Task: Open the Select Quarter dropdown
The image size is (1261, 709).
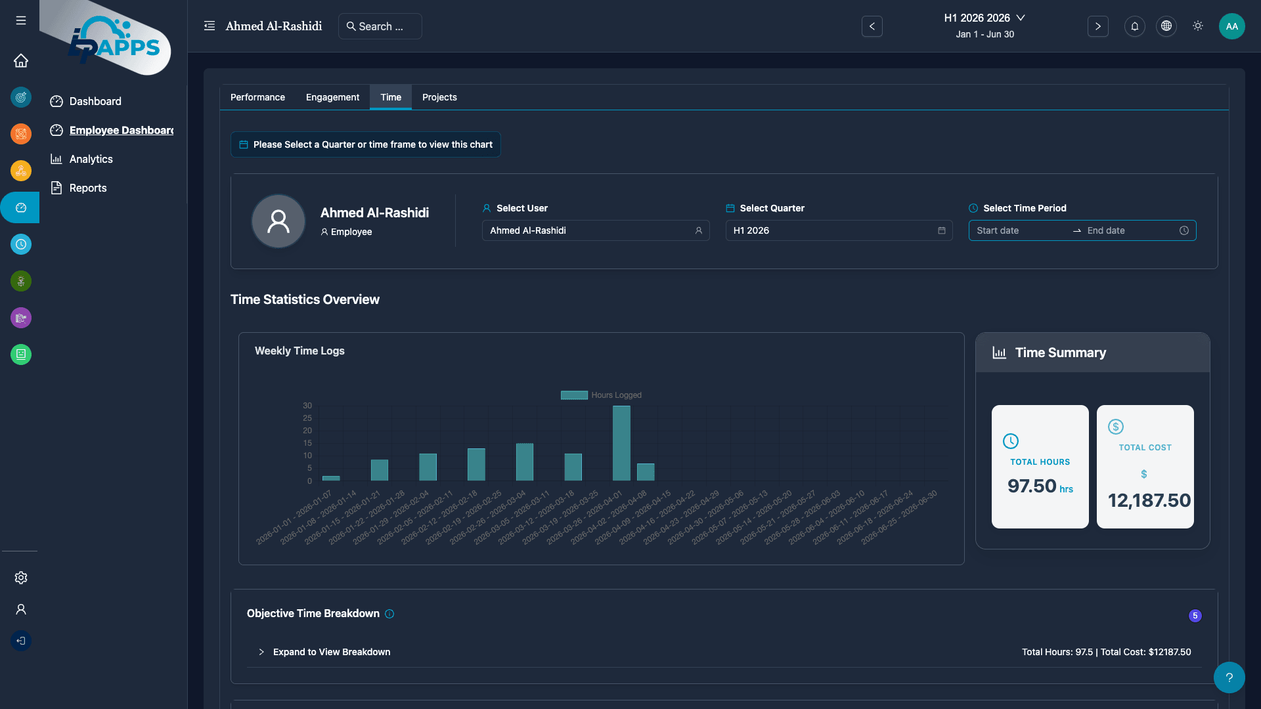Action: click(x=839, y=230)
